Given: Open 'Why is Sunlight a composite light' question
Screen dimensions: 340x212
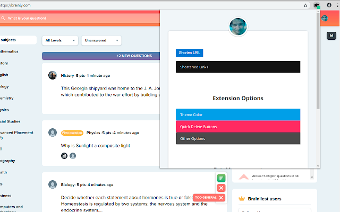Looking at the screenshot, I should pyautogui.click(x=96, y=146).
